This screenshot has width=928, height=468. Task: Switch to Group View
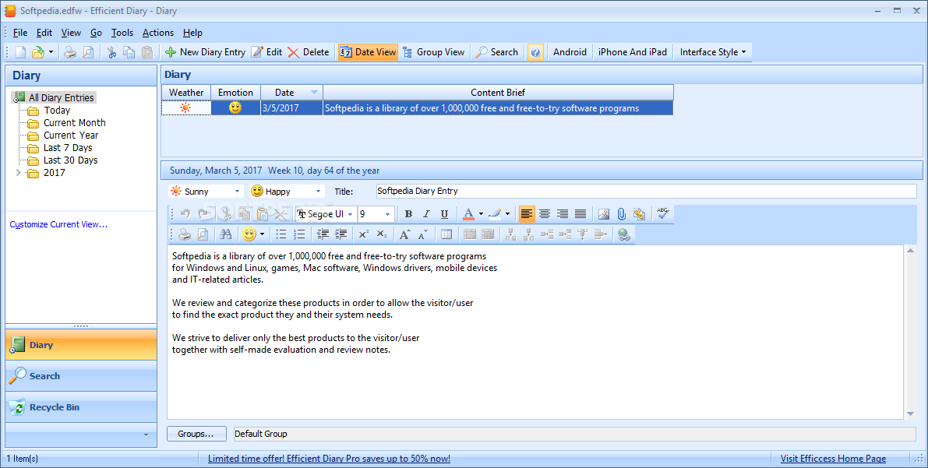pos(434,52)
